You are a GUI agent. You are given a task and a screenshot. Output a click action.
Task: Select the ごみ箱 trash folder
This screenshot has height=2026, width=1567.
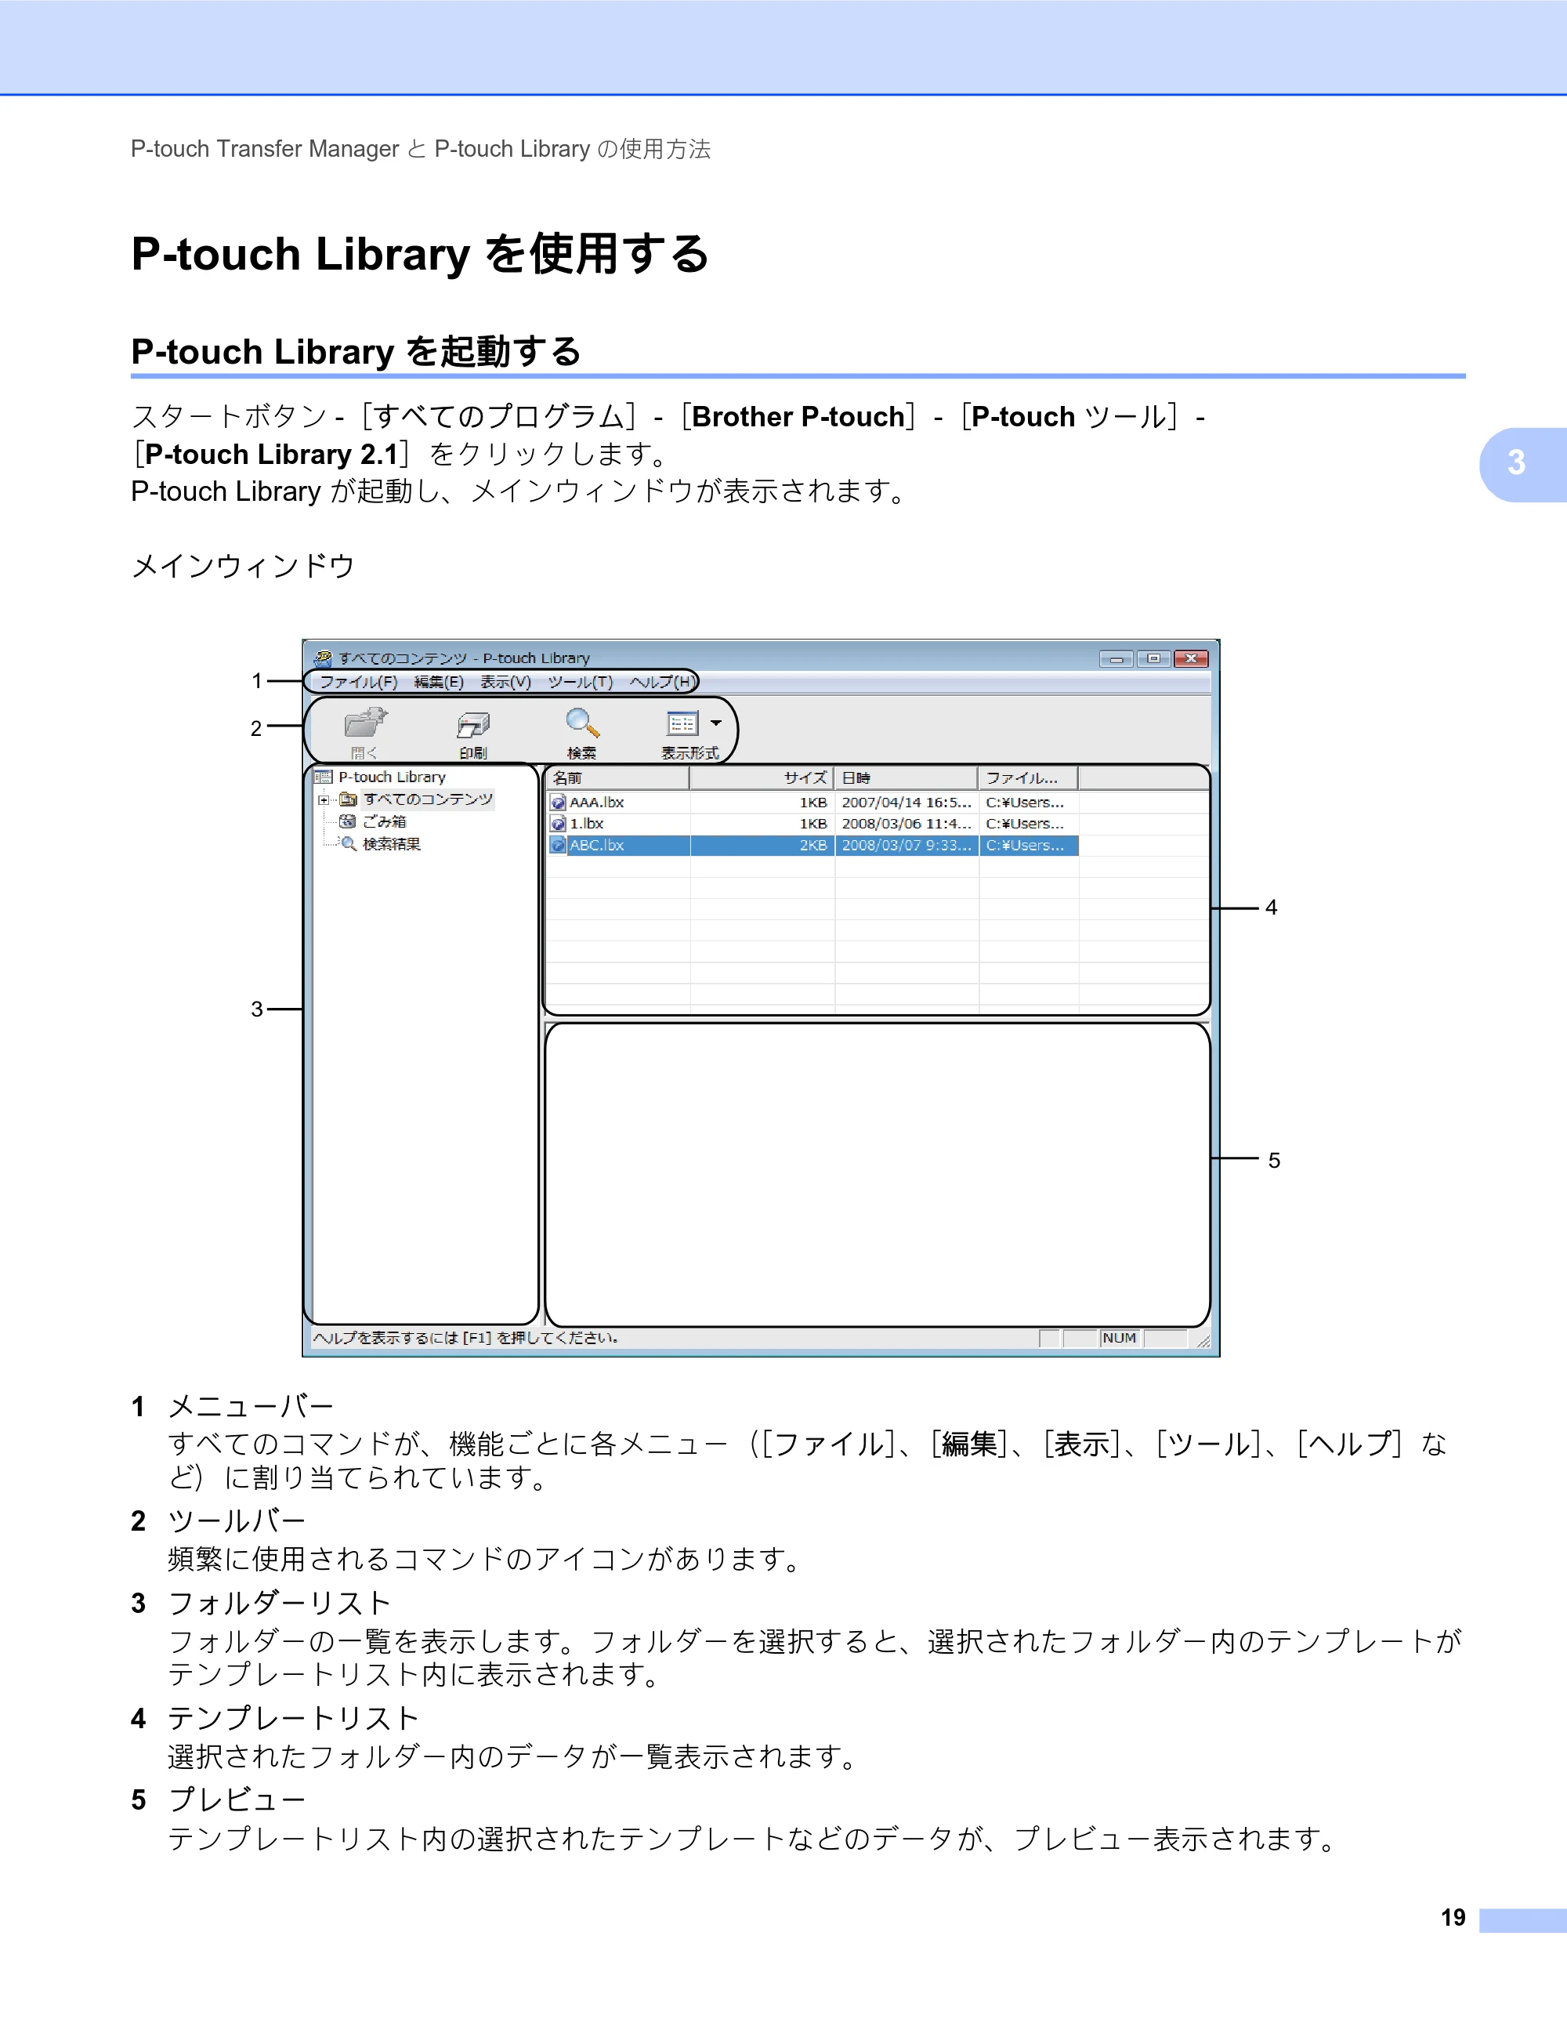384,822
